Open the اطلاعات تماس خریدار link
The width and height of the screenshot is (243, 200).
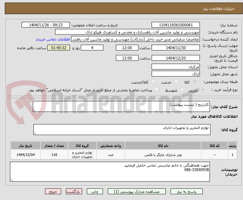(x=53, y=39)
